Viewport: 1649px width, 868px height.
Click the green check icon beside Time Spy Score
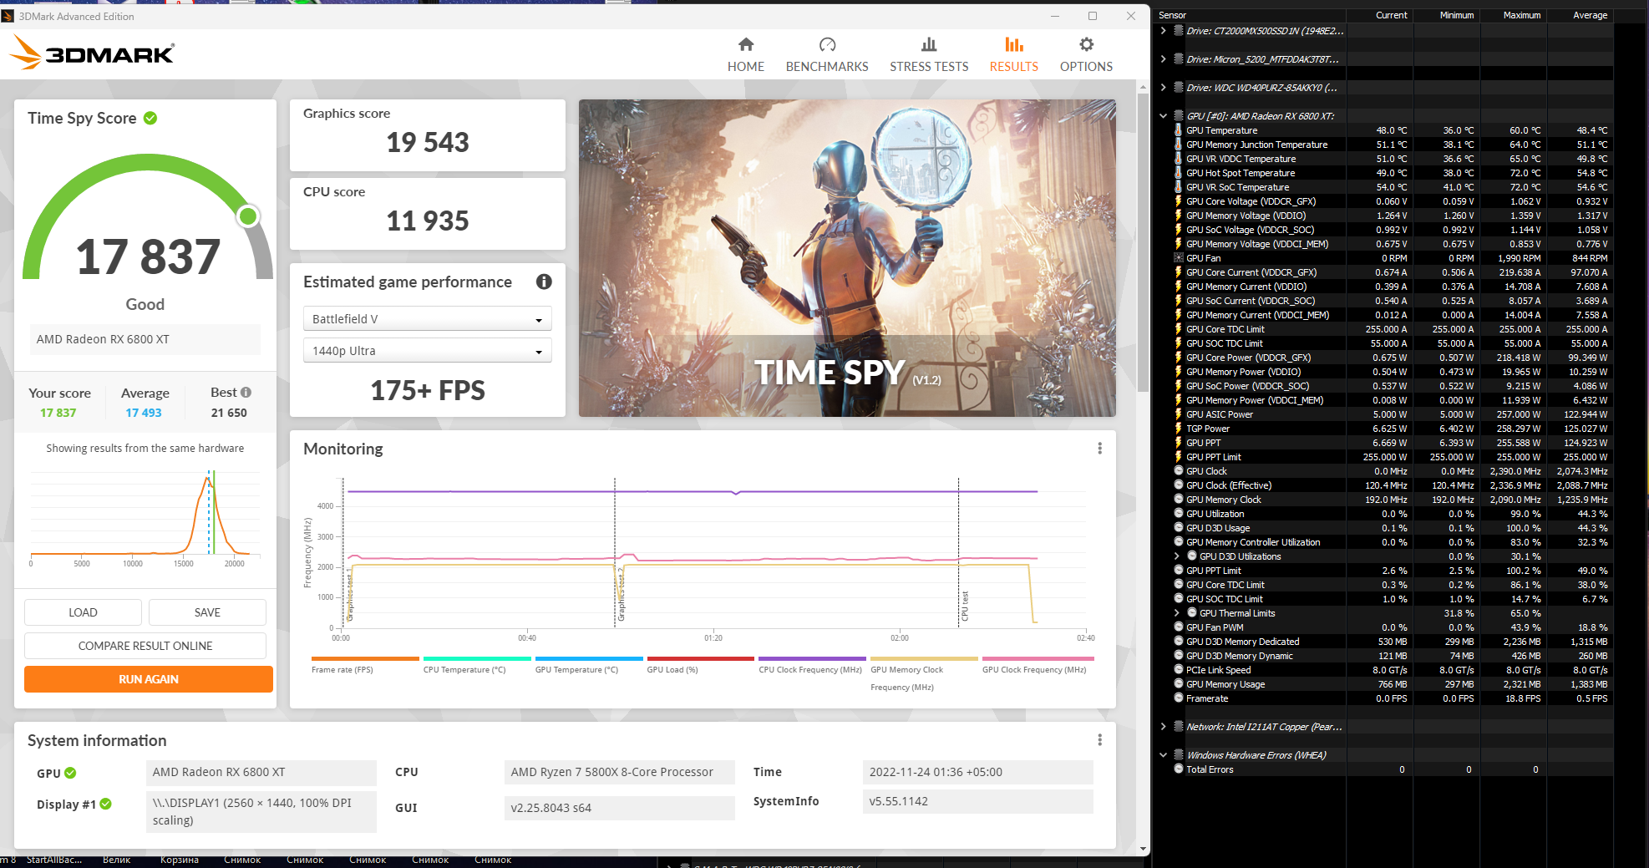point(150,118)
